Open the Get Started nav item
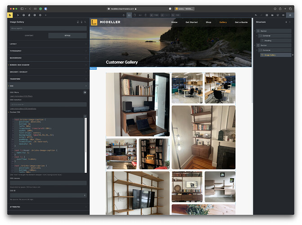This screenshot has width=302, height=225. point(191,22)
